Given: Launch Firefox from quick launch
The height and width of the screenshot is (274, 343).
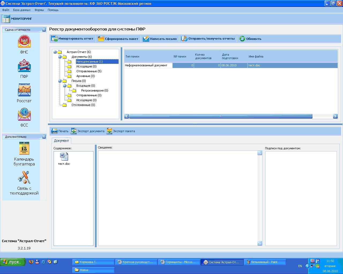Looking at the screenshot, I should click(x=31, y=262).
